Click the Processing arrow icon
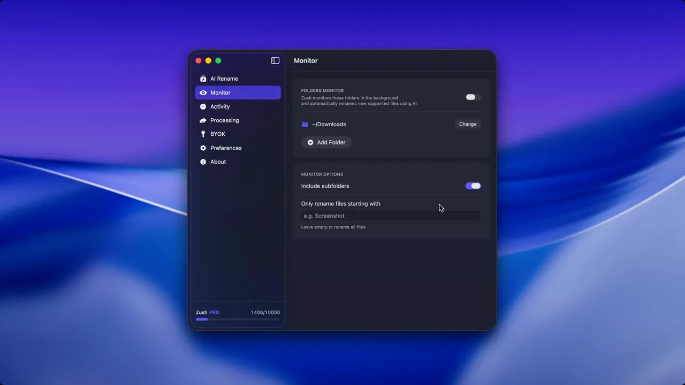This screenshot has width=685, height=385. coord(203,120)
